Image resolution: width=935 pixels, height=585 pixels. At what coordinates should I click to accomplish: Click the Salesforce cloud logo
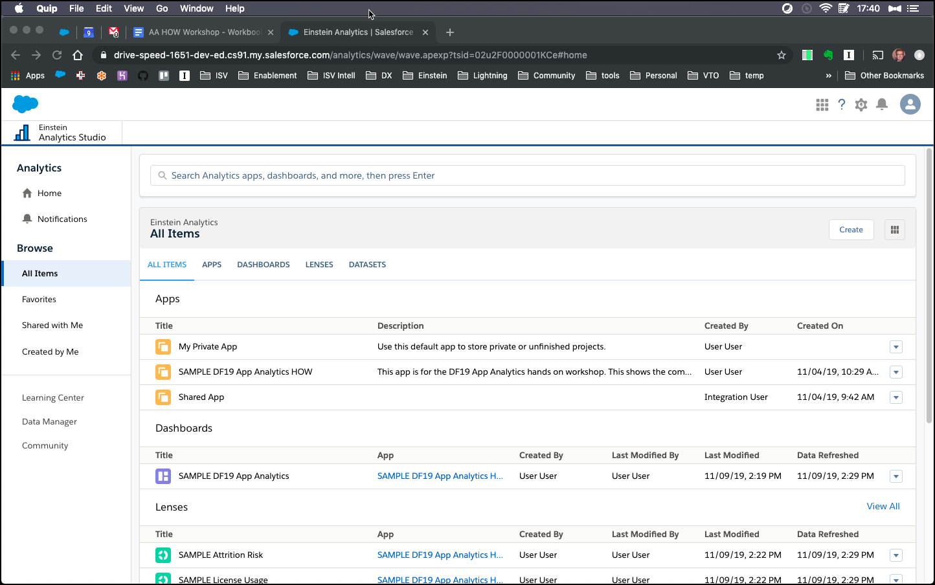[25, 104]
